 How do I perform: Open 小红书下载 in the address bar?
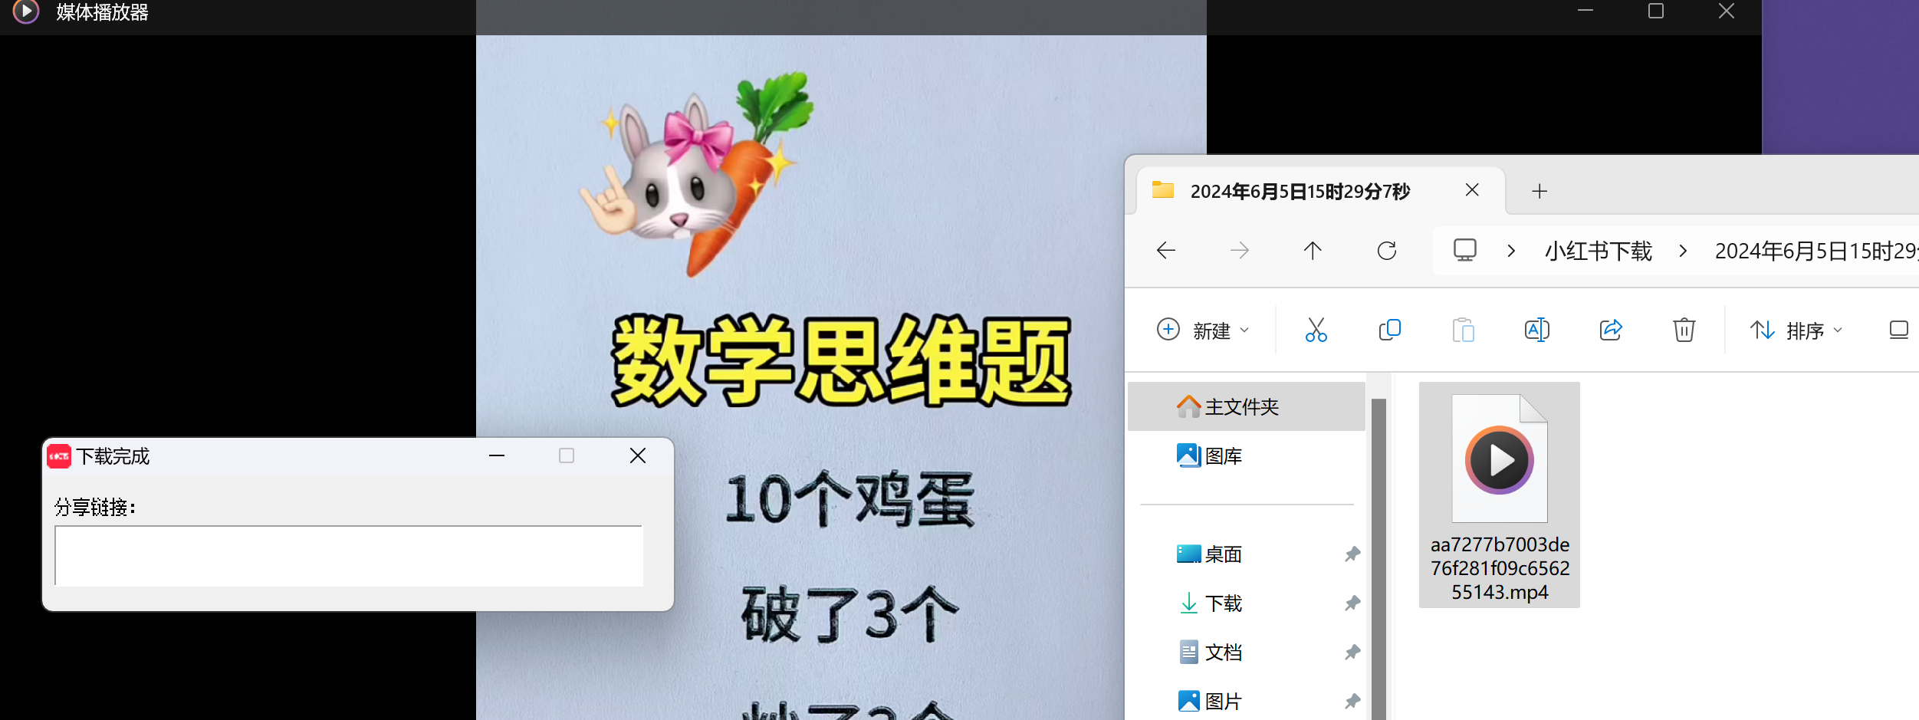1598,251
